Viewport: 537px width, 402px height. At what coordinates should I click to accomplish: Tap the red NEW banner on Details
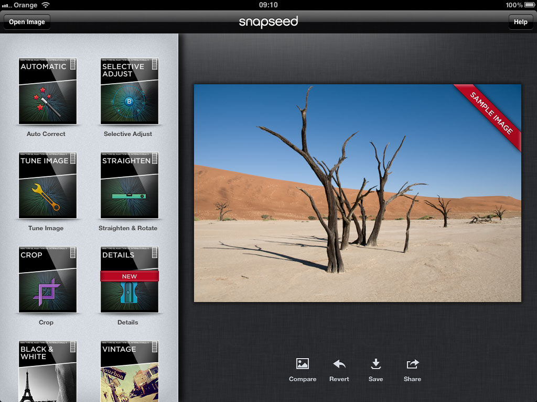pos(129,276)
